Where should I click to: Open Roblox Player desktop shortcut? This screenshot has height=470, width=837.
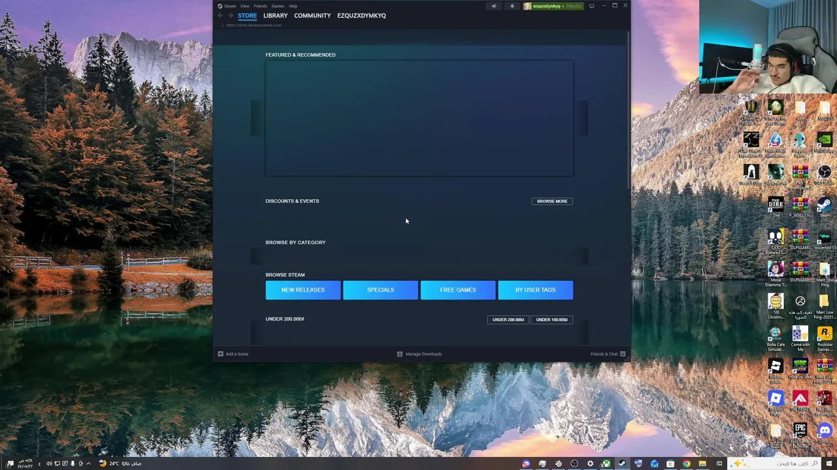tap(776, 403)
